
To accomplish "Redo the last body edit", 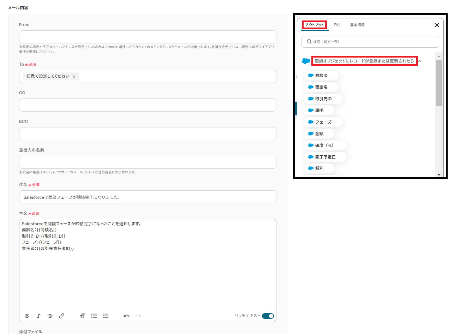I will pos(138,316).
